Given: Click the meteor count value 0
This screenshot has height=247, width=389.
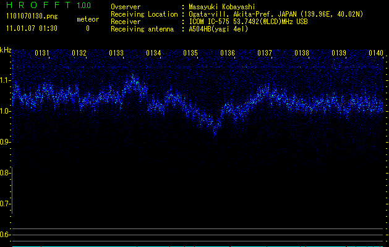Looking at the screenshot, I should click(87, 28).
